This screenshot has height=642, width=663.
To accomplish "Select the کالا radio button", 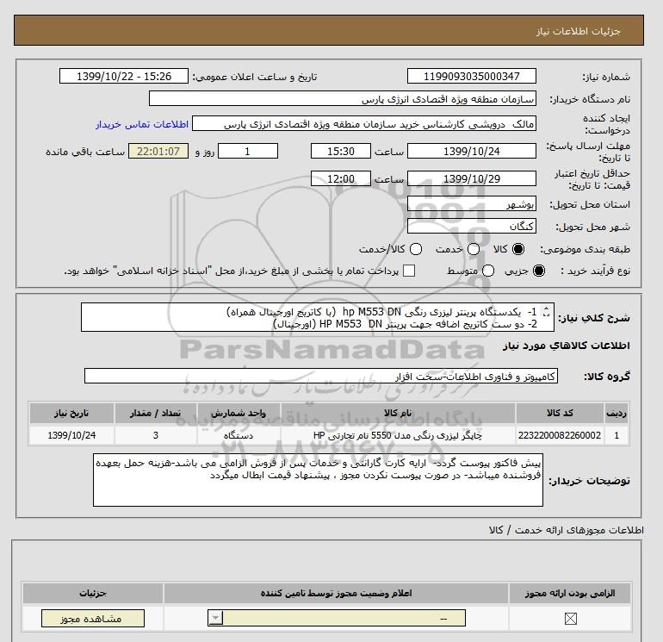I will (518, 249).
